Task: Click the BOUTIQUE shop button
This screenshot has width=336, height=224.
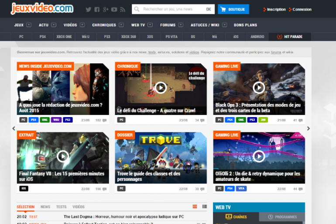Action: tap(233, 9)
